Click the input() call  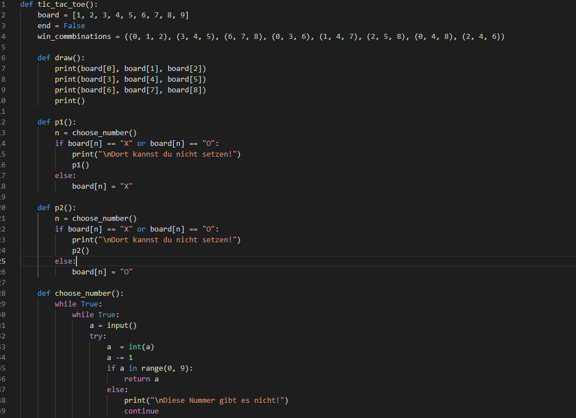pos(121,325)
